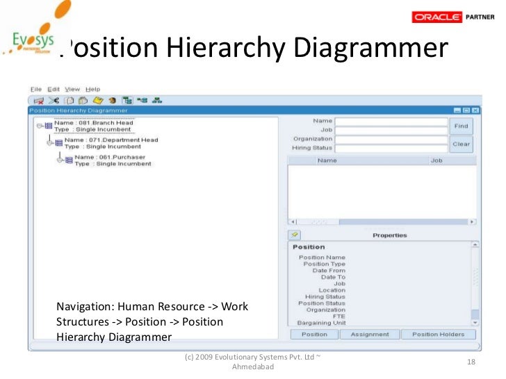The image size is (506, 379).
Task: Collapse the 071.Department Head node
Action: [49, 143]
